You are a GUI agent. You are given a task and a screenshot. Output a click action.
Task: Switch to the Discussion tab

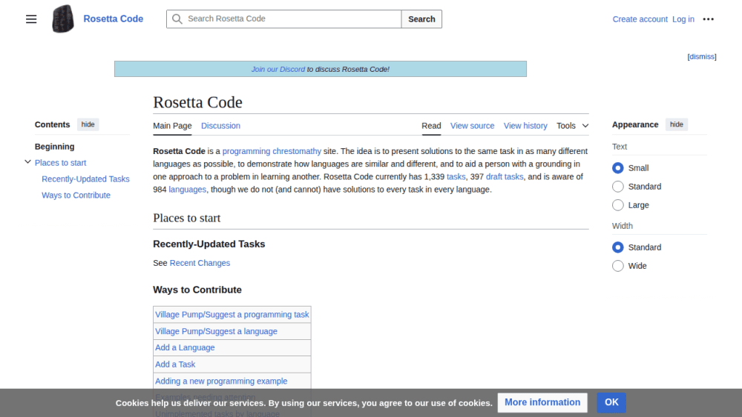[x=220, y=126]
